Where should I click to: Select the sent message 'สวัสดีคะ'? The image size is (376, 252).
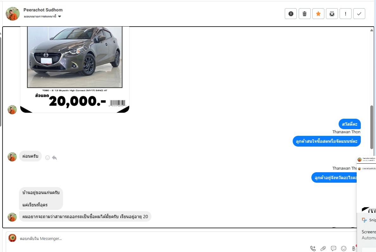coord(350,124)
